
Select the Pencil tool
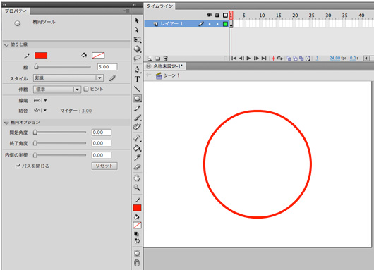[x=137, y=108]
